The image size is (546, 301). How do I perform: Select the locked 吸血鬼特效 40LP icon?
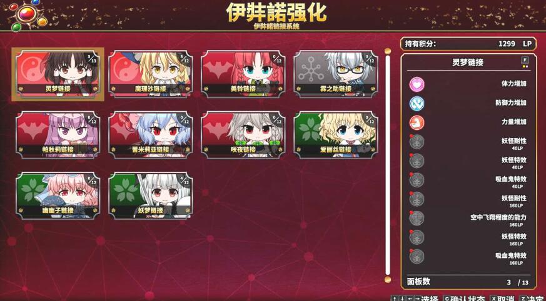point(417,180)
